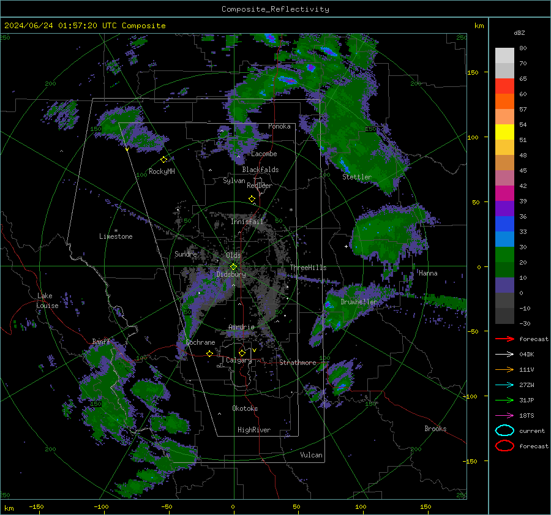Viewport: 551px width, 515px height.
Task: Click the yellow diamond marker near RockyMH
Action: coord(163,160)
